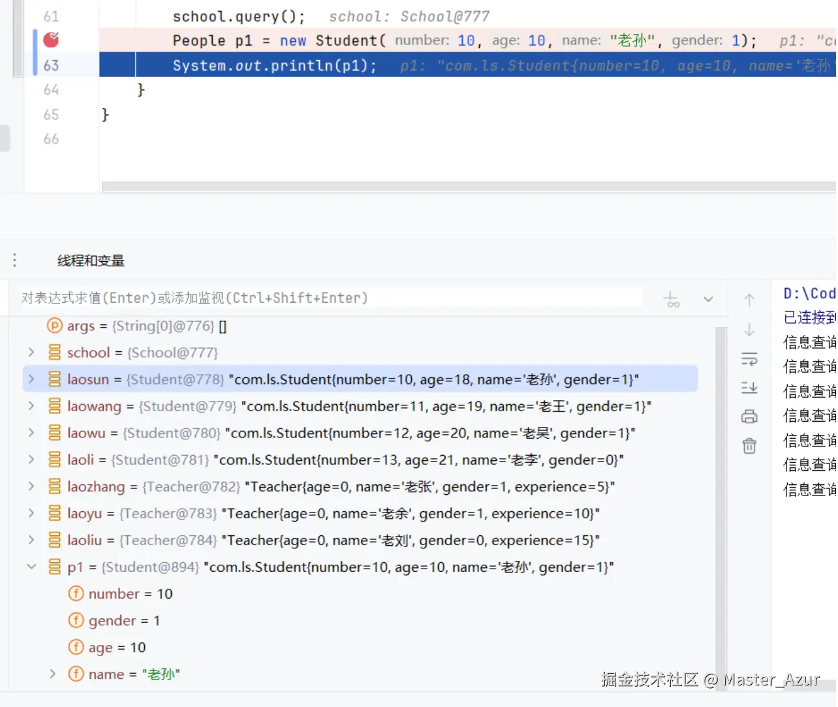Click line number 61 in gutter

point(51,16)
